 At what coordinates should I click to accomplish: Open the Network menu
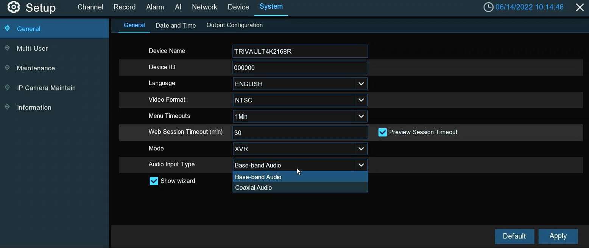click(x=204, y=7)
